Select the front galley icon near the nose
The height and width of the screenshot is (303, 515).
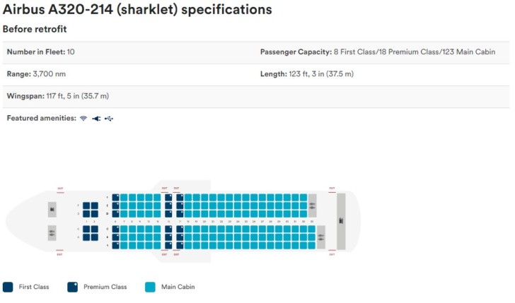52,209
